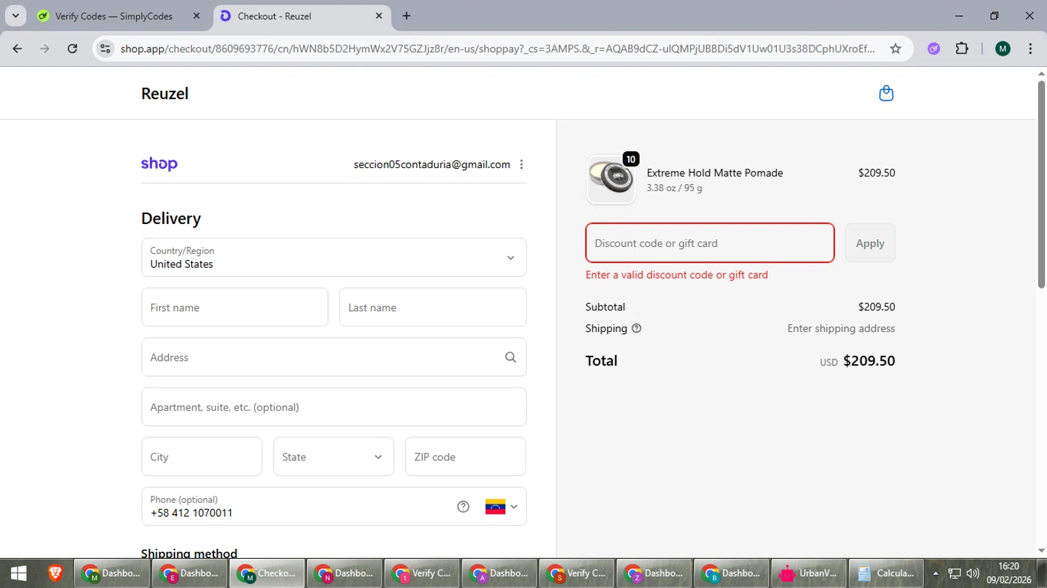Open UrbanV... app in the taskbar
Image resolution: width=1047 pixels, height=588 pixels.
click(809, 573)
